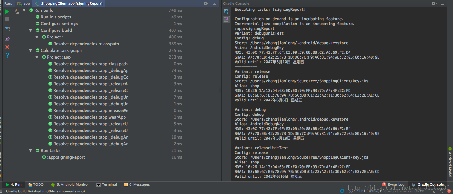Click OK status icon of :app:signingReport
This screenshot has height=194, width=453.
click(44, 157)
